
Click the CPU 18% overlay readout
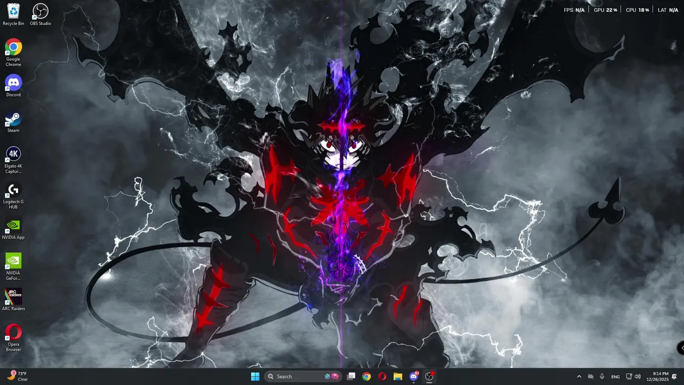[638, 10]
